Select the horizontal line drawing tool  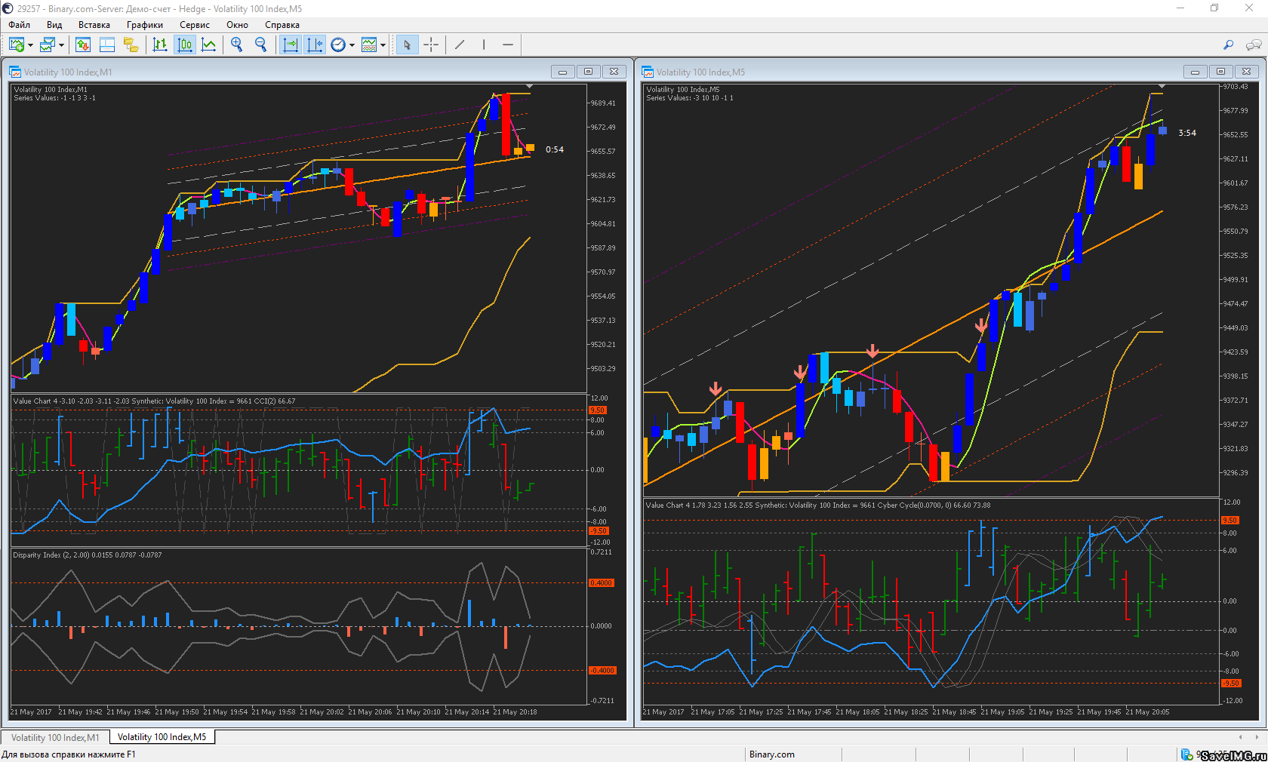[508, 45]
